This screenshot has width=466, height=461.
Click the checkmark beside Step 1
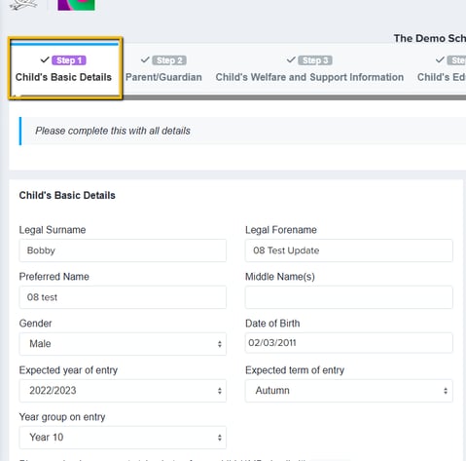(x=45, y=59)
